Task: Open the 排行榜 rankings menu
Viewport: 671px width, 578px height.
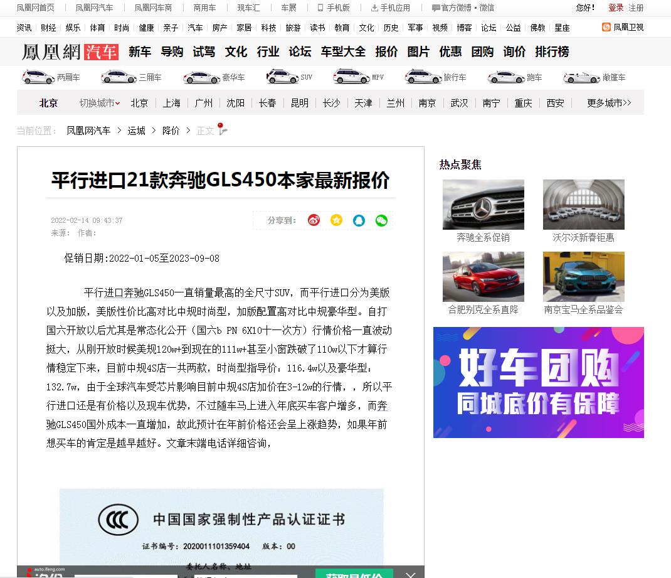Action: [552, 52]
